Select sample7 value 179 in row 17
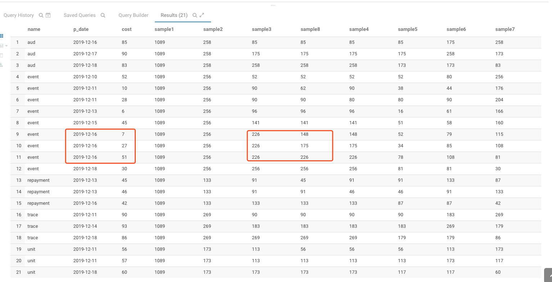 (499, 226)
